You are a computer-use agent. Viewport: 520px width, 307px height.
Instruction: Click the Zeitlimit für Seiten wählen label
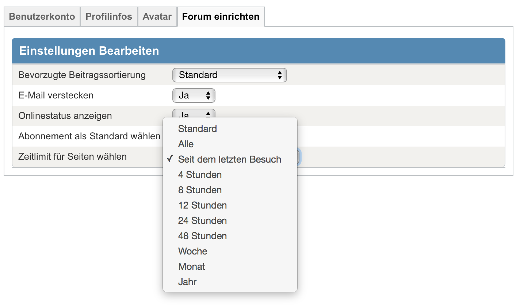point(72,157)
